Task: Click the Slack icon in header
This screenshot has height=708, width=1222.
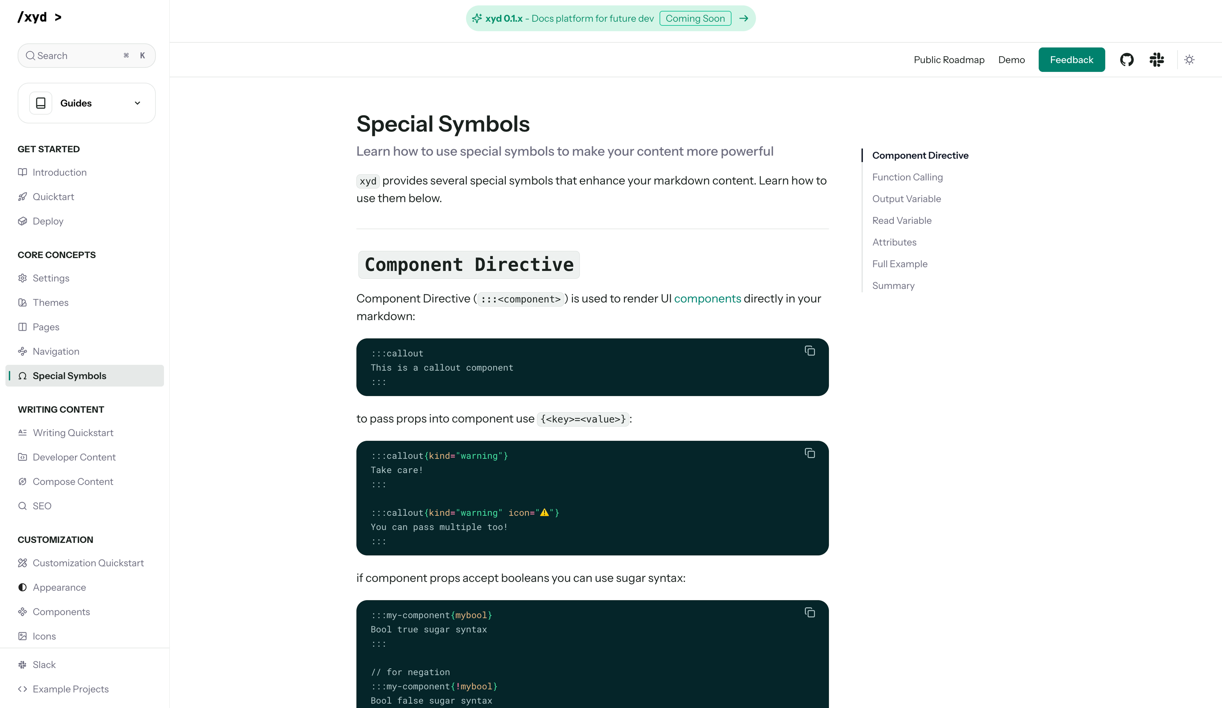Action: pyautogui.click(x=1156, y=60)
